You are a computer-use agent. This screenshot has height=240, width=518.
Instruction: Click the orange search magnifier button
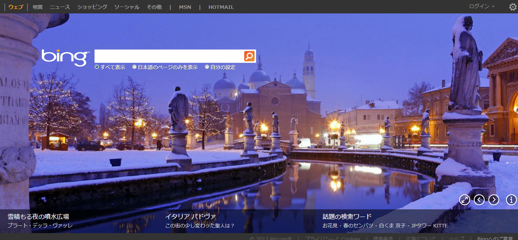click(x=249, y=56)
